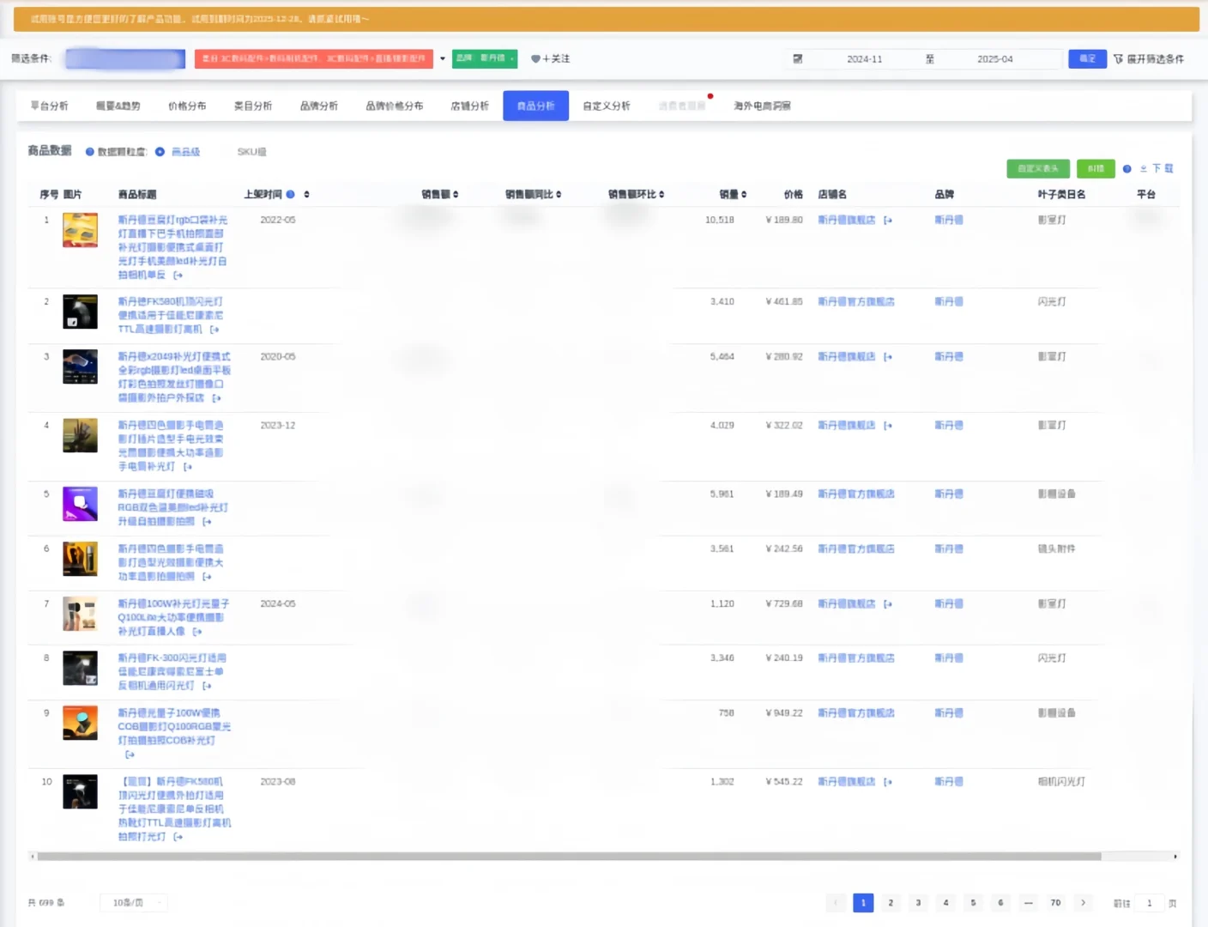The image size is (1208, 927).
Task: Open external link icon for product row 10 title
Action: pos(178,837)
